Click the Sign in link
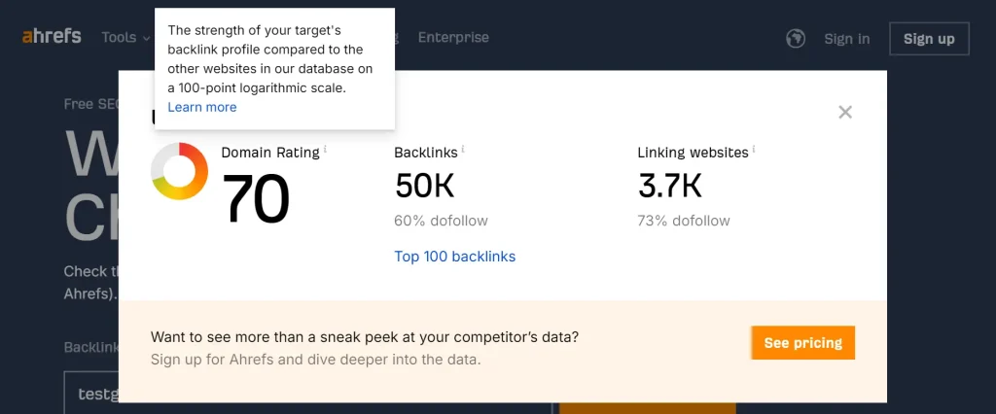The image size is (996, 414). point(847,39)
